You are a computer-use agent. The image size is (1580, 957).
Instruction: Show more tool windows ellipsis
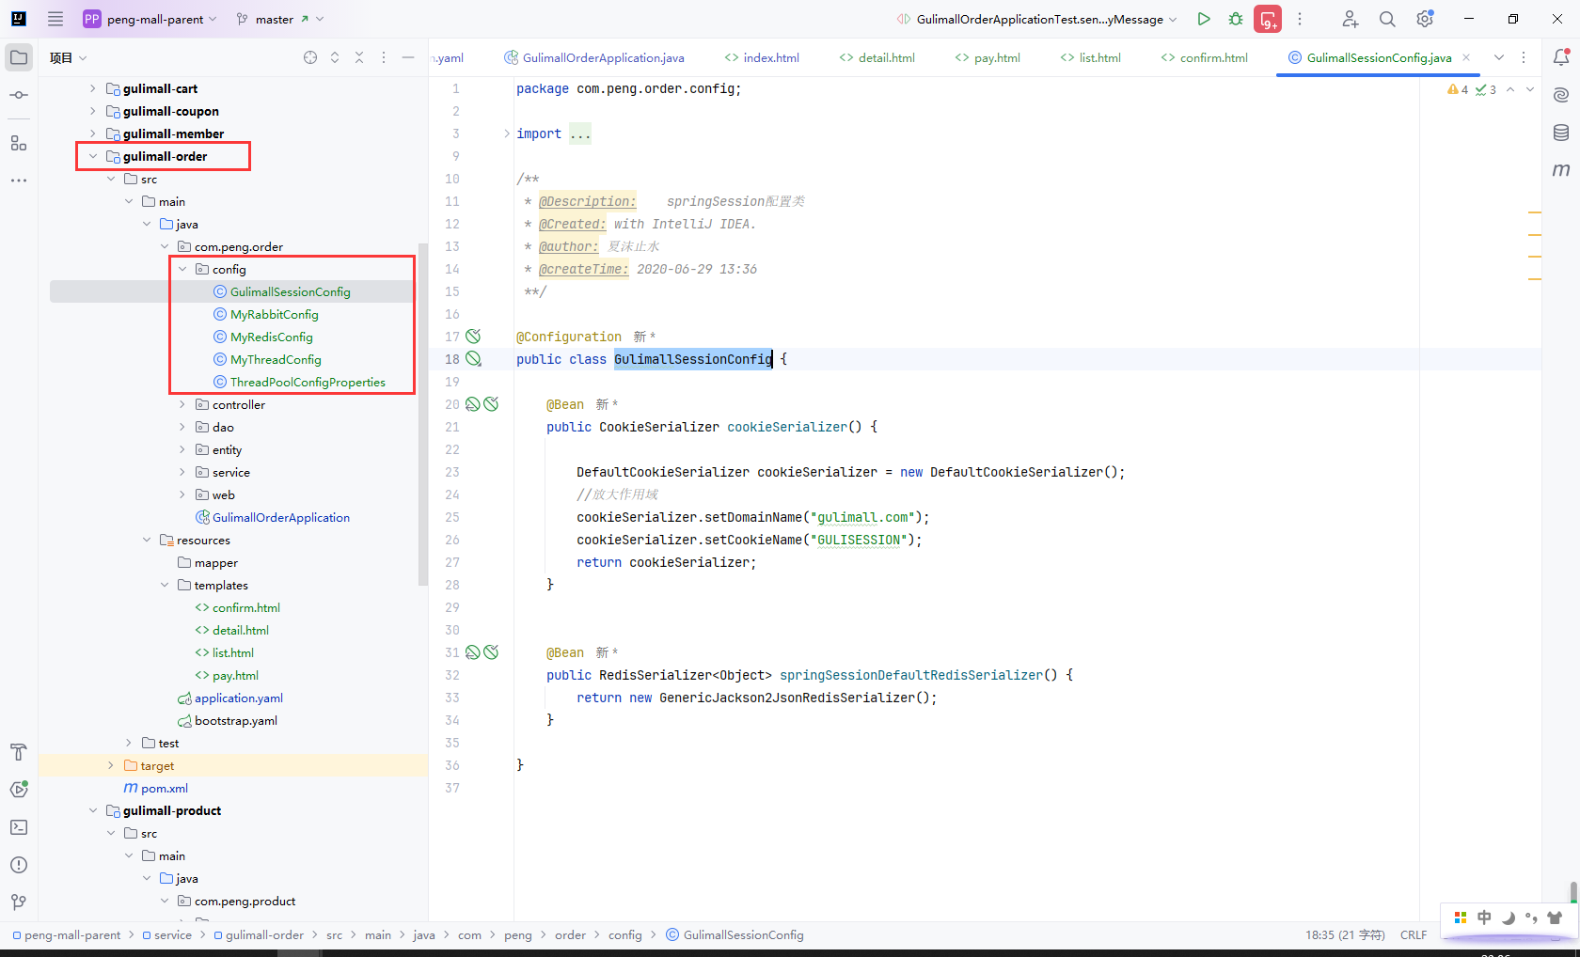(19, 180)
